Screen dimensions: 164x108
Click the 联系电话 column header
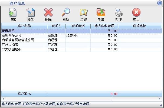coord(78,26)
